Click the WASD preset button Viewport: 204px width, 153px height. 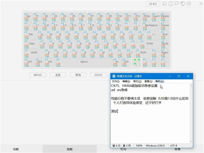click(x=38, y=75)
